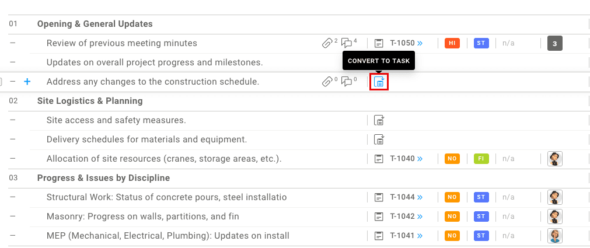Open the FI status badge on T-1040
The image size is (590, 248).
(x=481, y=159)
